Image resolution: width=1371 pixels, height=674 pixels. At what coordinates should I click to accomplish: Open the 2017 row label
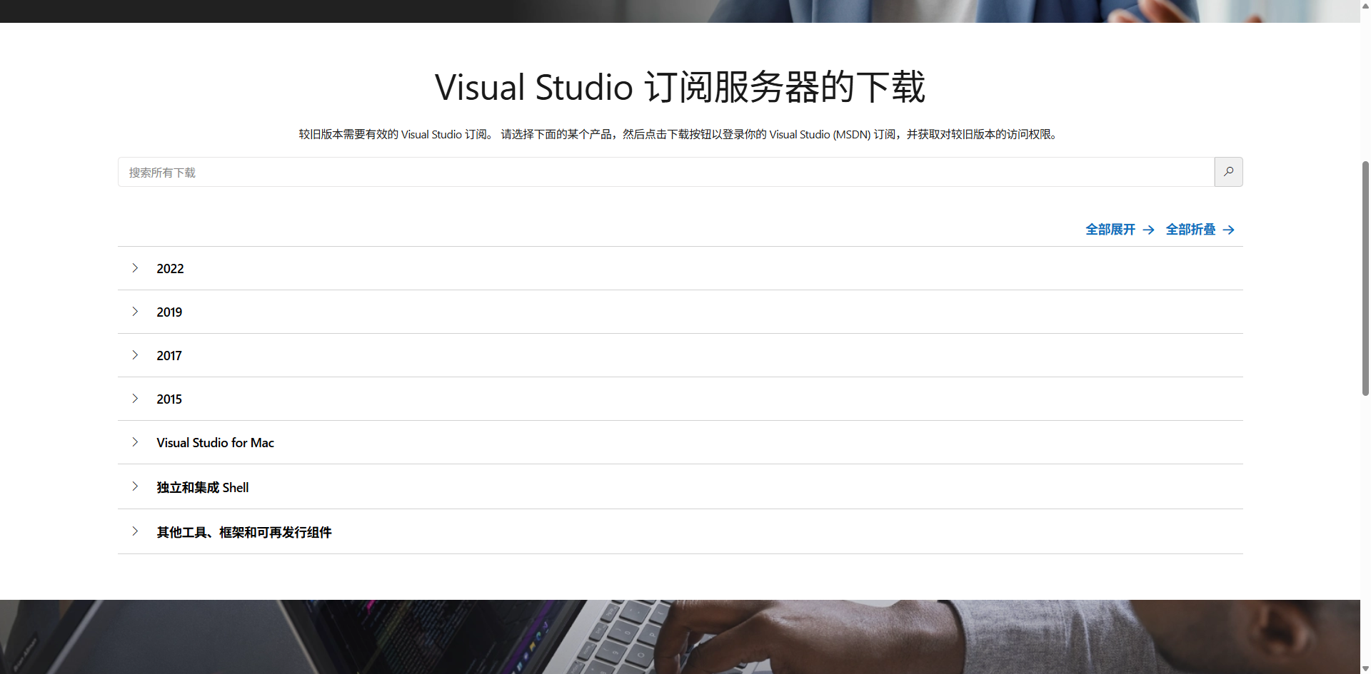point(169,356)
